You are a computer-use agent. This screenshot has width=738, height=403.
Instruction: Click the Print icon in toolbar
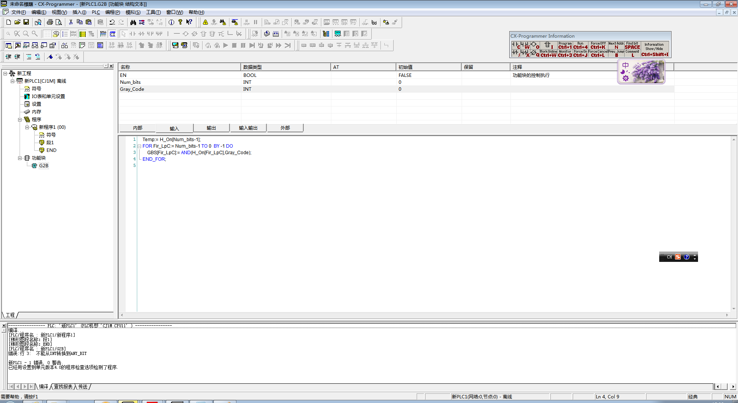click(x=50, y=22)
